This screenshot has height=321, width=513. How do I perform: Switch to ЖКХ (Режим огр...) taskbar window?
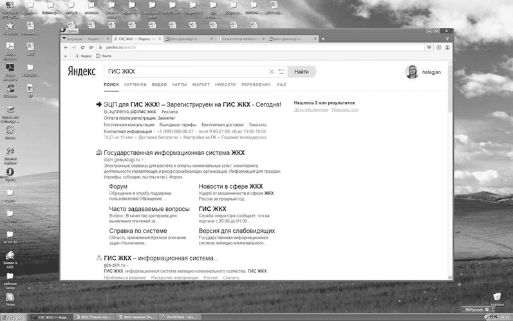pyautogui.click(x=94, y=317)
